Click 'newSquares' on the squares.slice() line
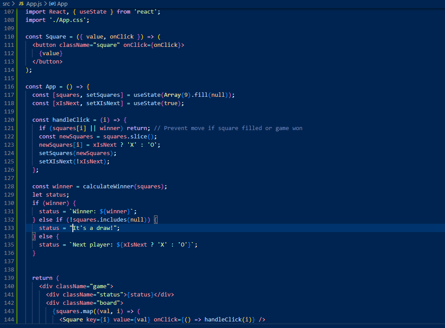The height and width of the screenshot is (328, 445). tap(76, 137)
